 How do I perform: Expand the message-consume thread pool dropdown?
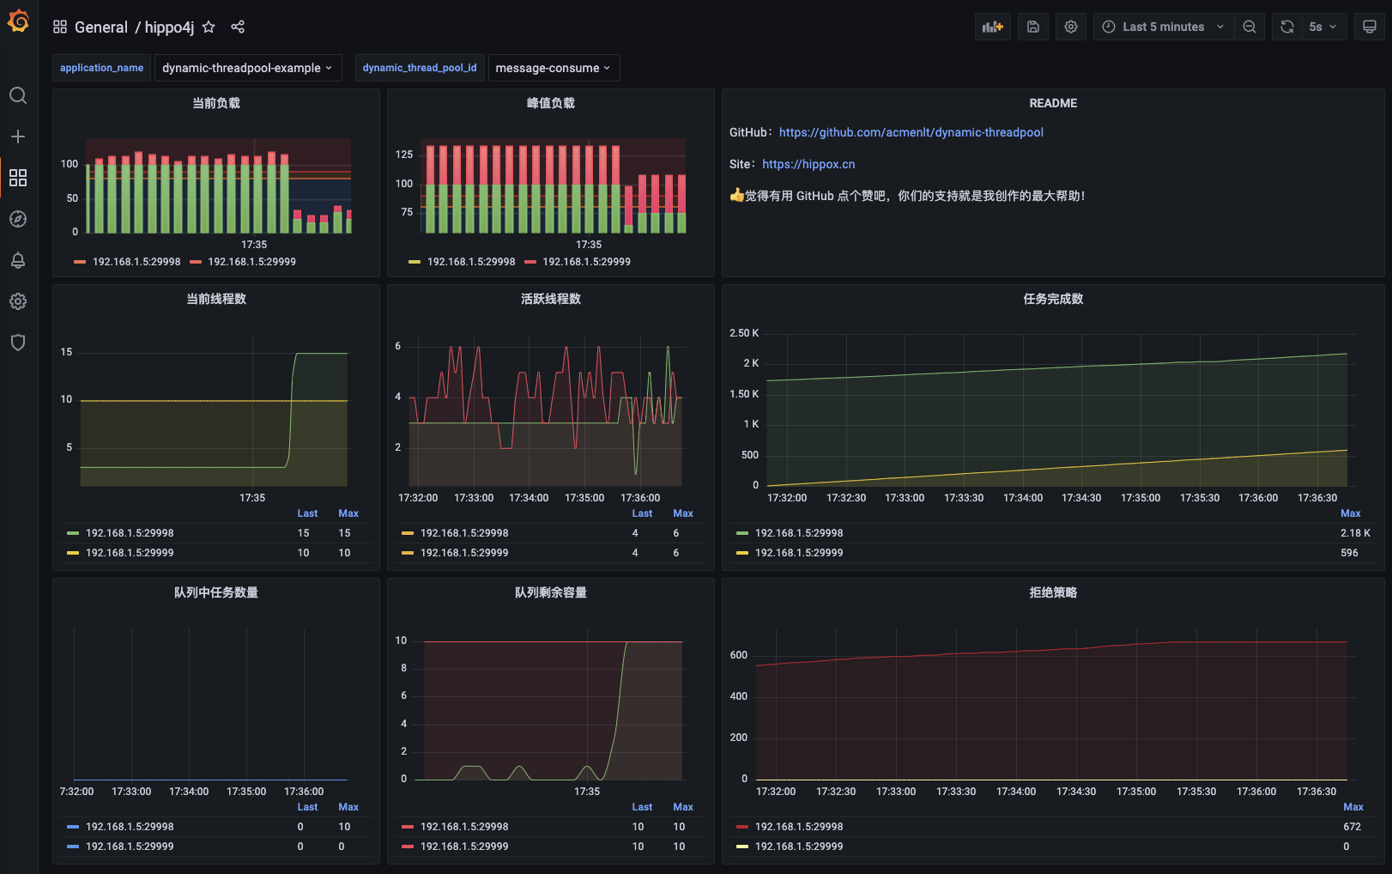pos(553,68)
